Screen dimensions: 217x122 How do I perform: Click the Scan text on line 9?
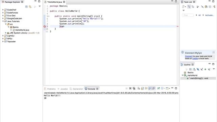(62, 26)
